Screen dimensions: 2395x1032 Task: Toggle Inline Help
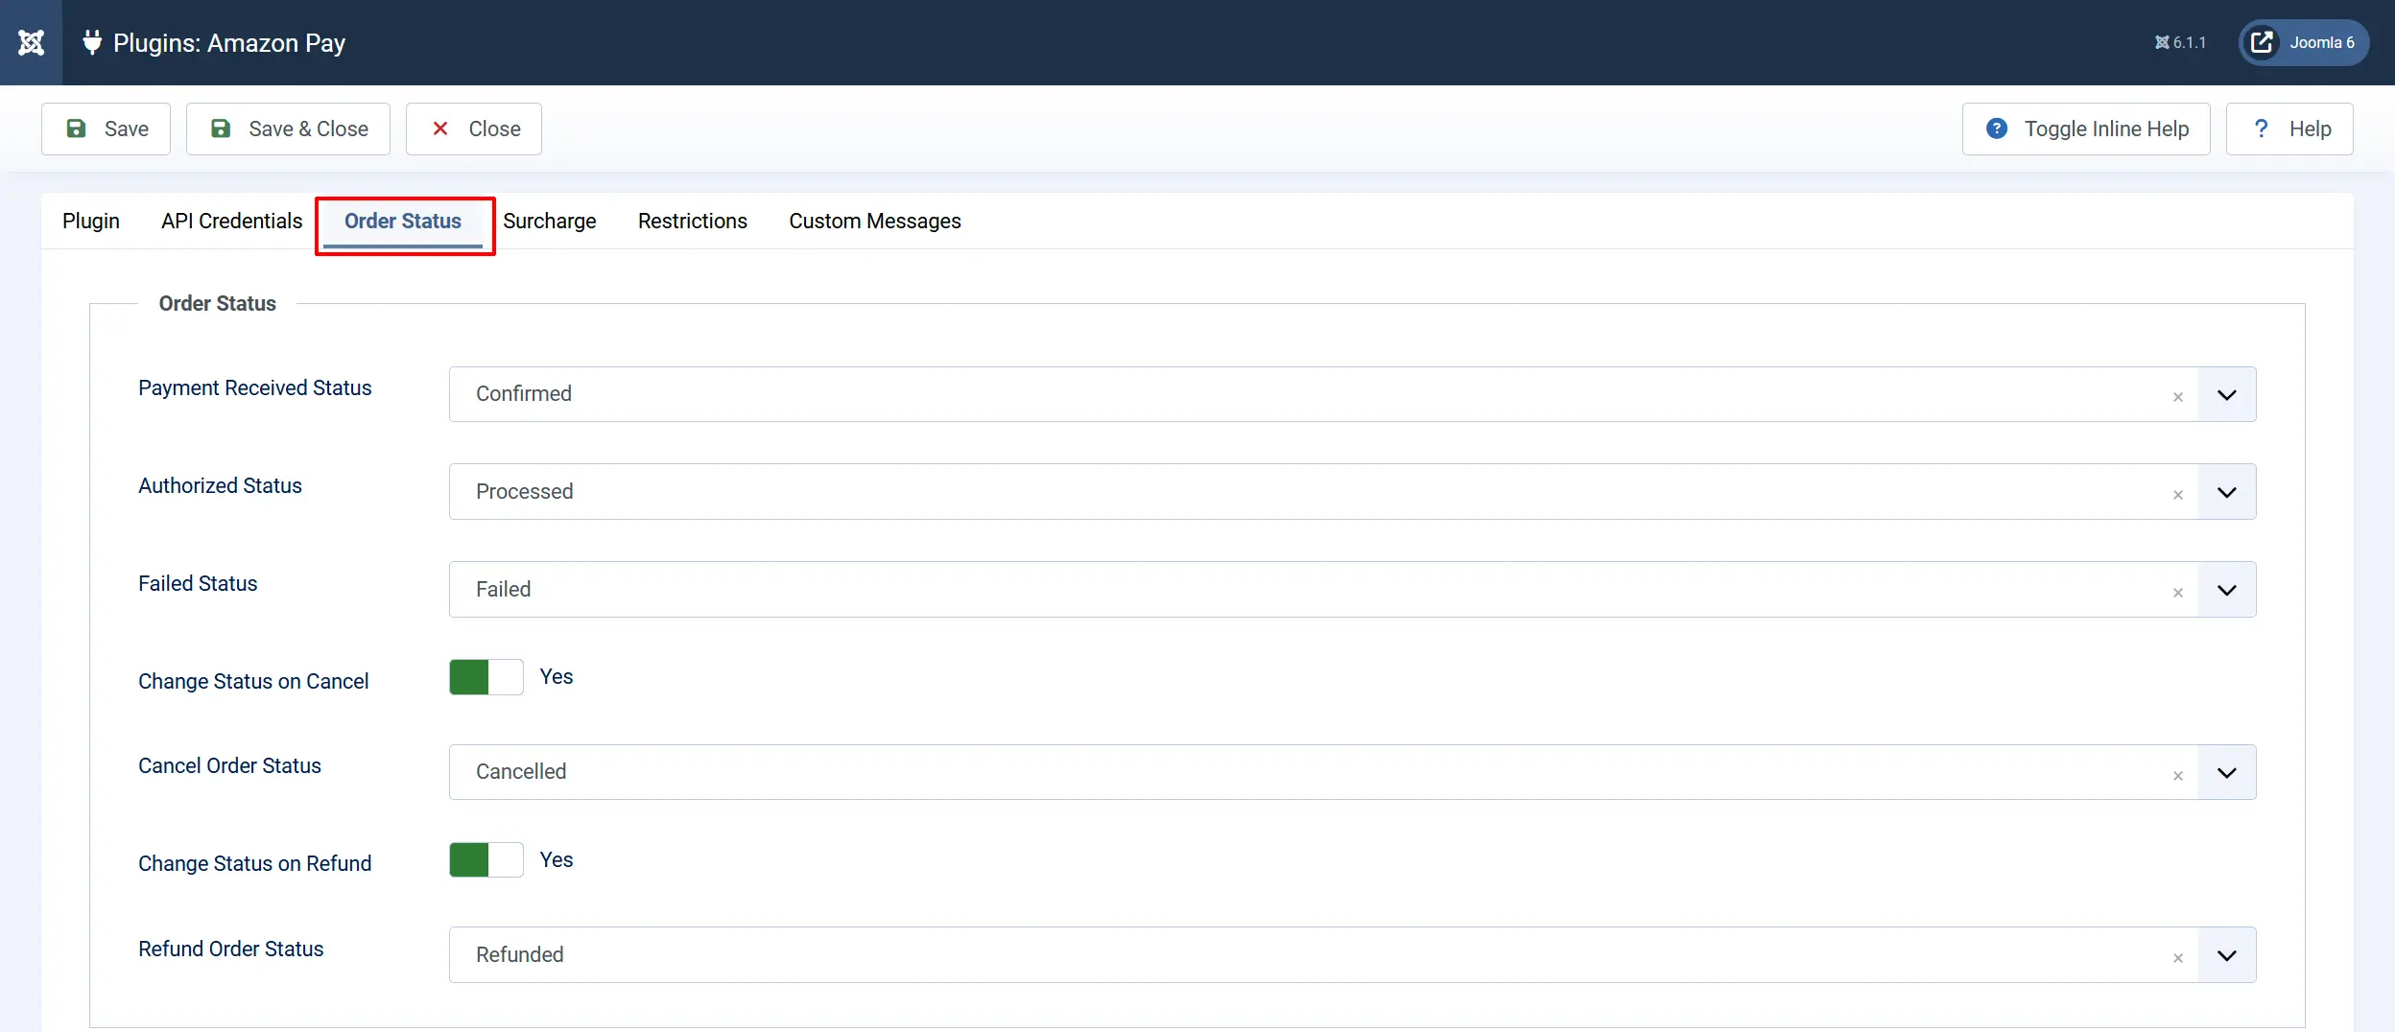[x=2086, y=129]
